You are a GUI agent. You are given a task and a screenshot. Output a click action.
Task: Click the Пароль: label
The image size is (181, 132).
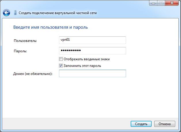click(20, 51)
